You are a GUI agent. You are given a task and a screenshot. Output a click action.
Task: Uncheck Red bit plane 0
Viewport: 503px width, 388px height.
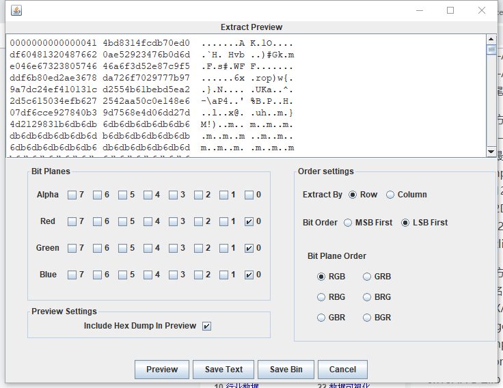pyautogui.click(x=249, y=221)
